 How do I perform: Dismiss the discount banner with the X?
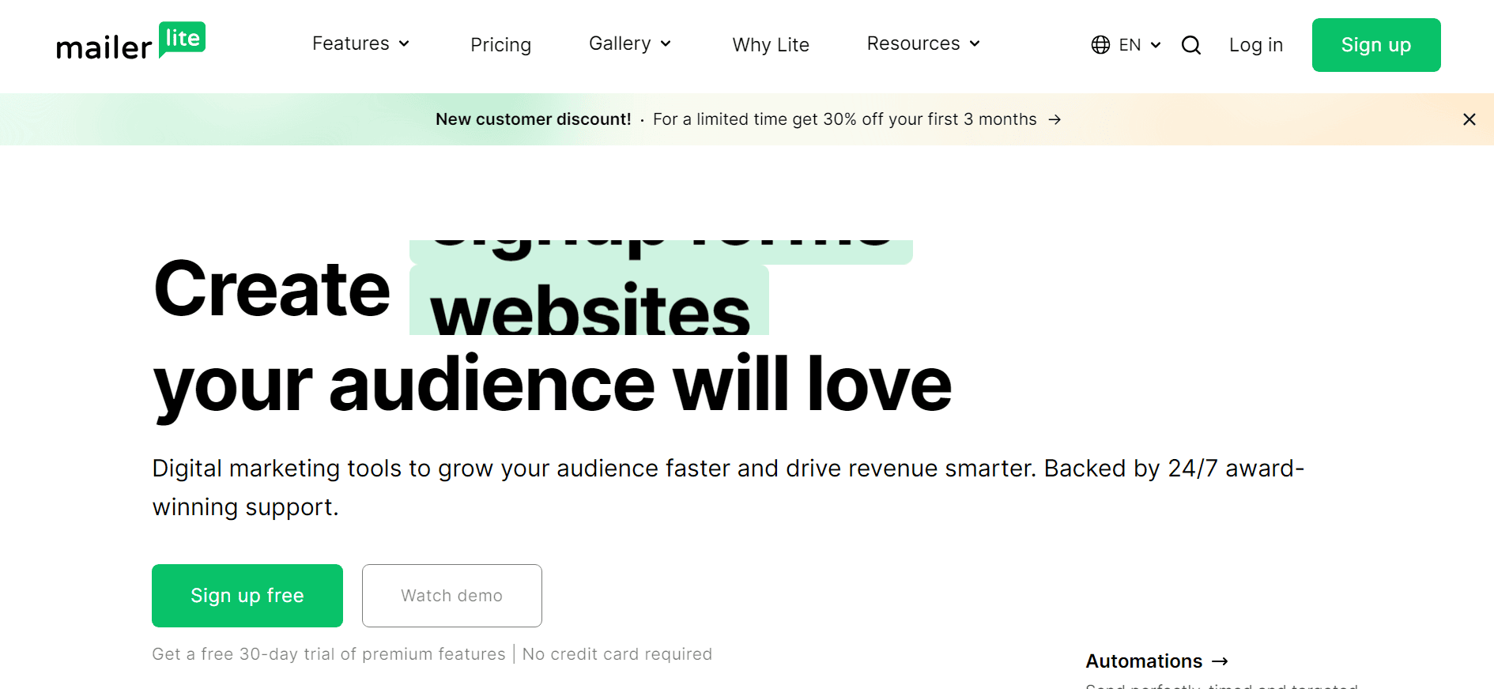coord(1469,119)
